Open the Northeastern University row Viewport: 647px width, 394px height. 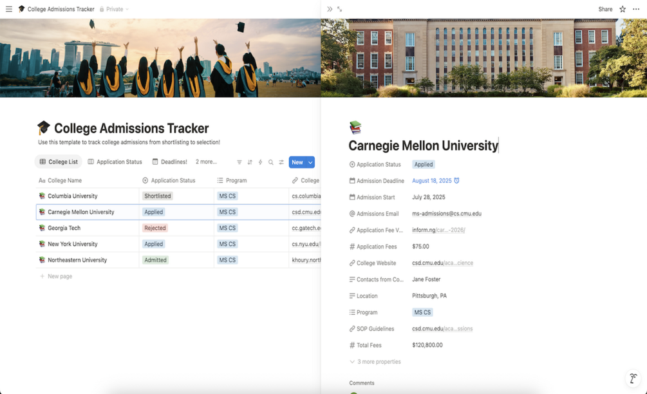[x=77, y=260]
